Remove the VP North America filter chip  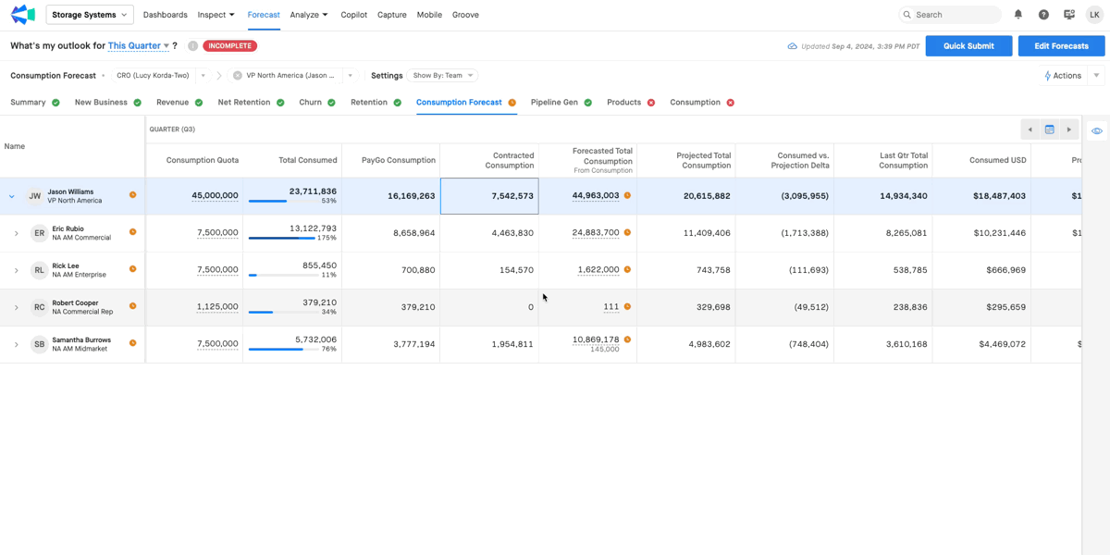coord(238,76)
